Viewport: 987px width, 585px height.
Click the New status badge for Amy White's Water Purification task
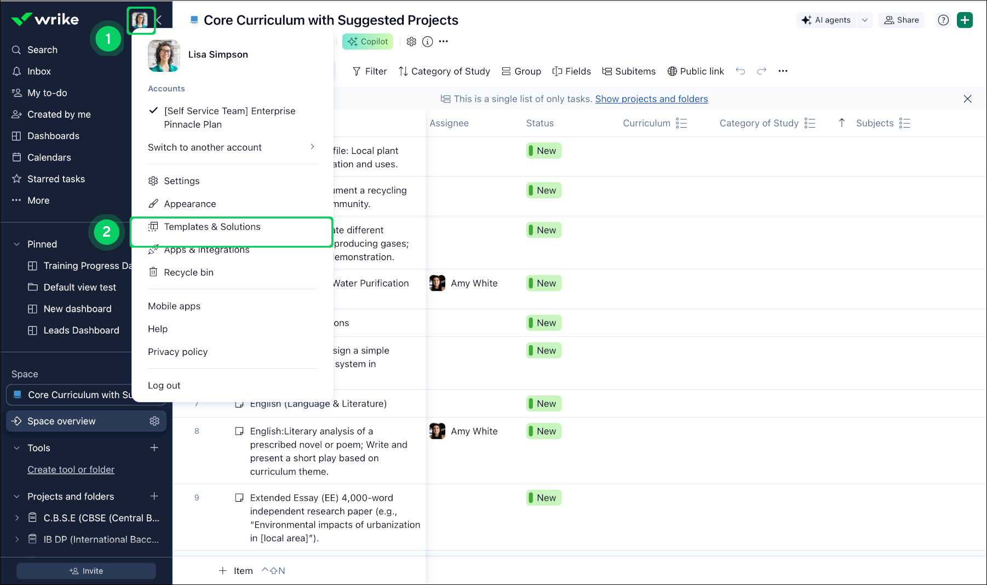543,283
